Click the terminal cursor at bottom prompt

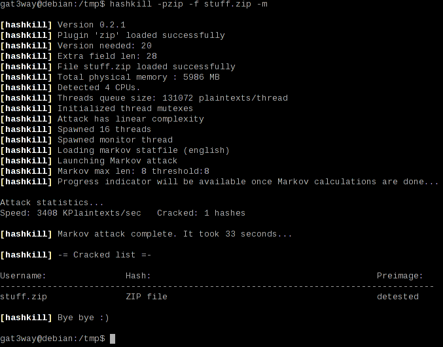(x=113, y=339)
